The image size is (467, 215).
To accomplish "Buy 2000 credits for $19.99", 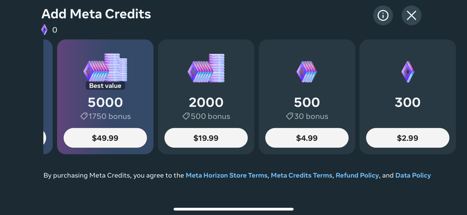I will coord(206,138).
